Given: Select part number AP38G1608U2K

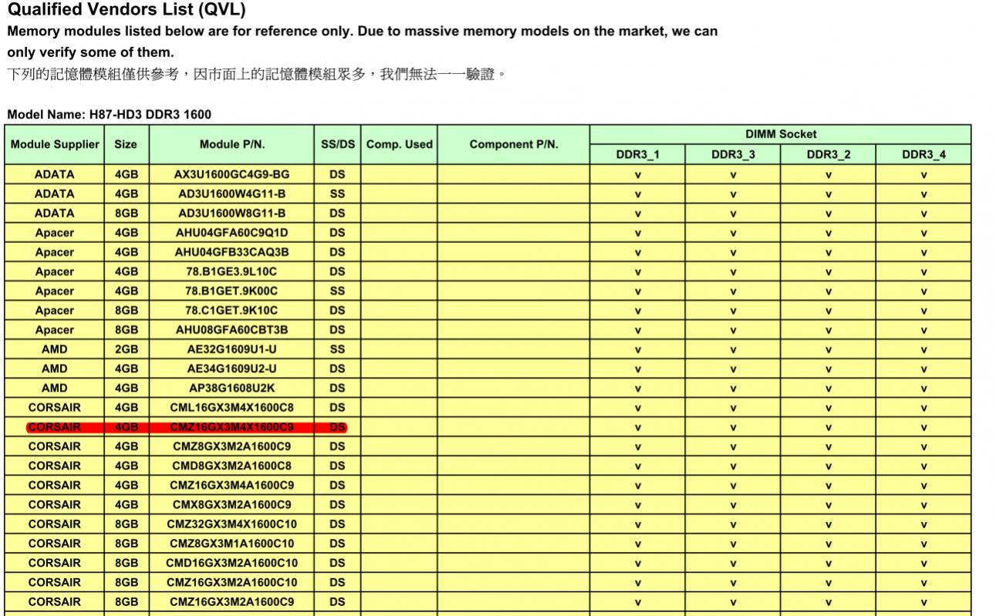Looking at the screenshot, I should 231,388.
